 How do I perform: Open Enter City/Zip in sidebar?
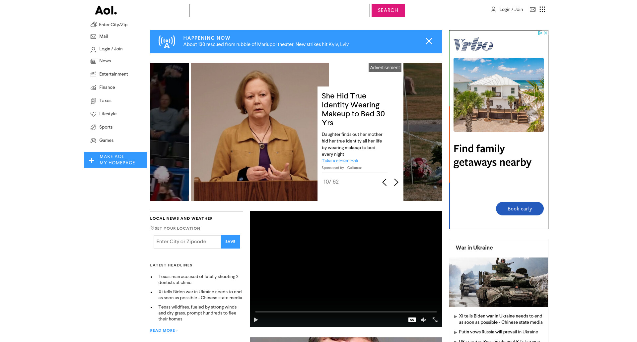point(113,25)
